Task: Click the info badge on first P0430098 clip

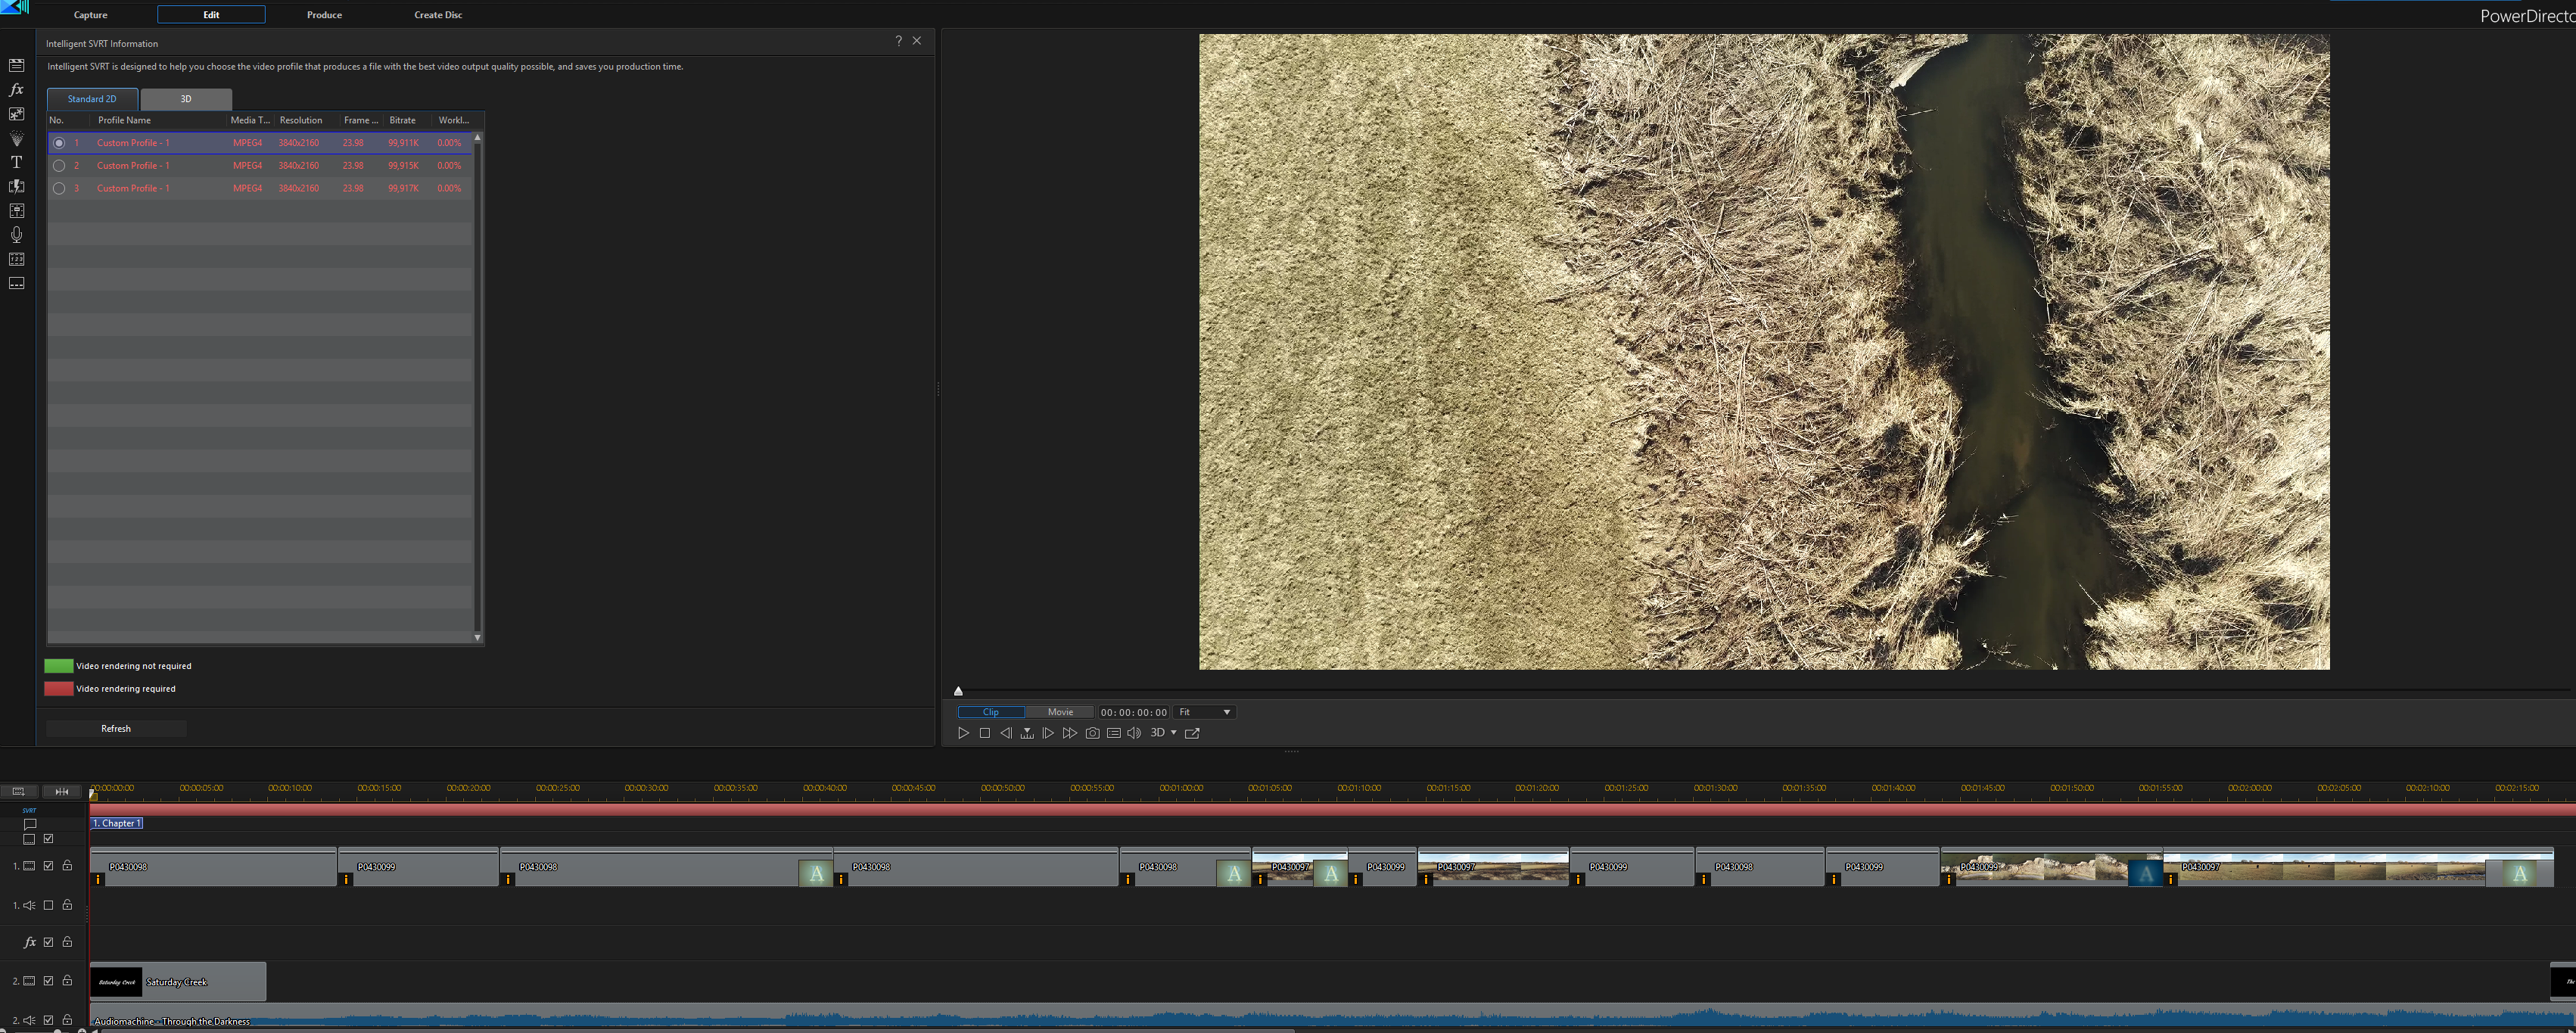Action: pyautogui.click(x=98, y=880)
